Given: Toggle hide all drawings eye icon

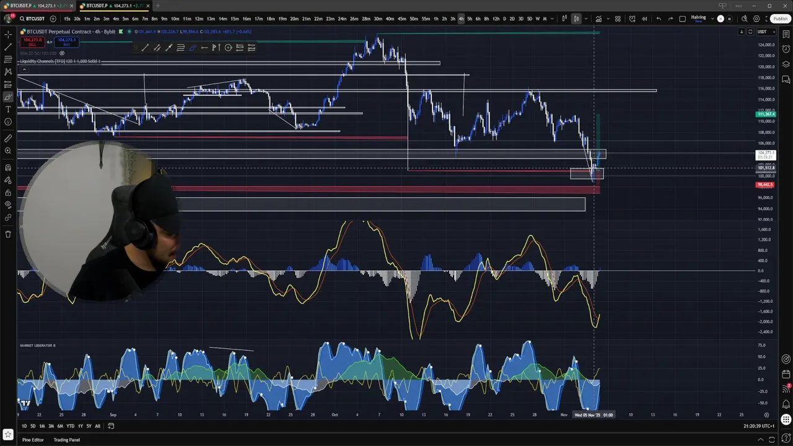Looking at the screenshot, I should point(8,205).
